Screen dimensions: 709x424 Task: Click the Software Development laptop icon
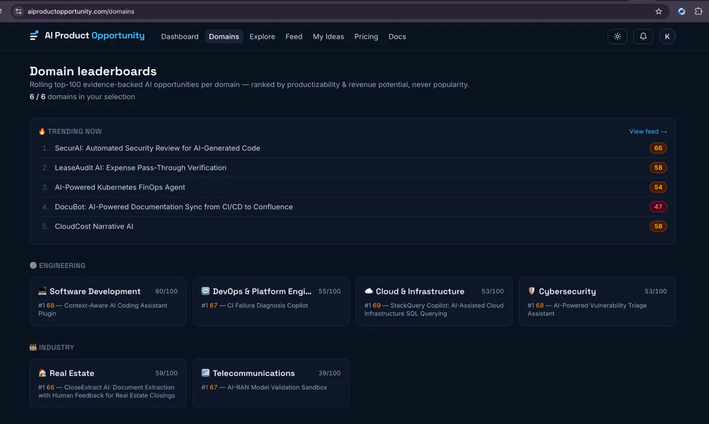point(42,291)
